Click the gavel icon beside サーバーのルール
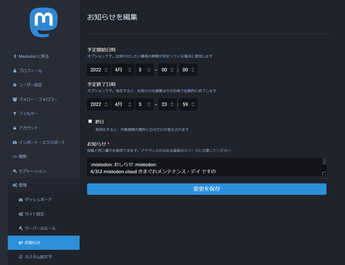 pos(21,229)
